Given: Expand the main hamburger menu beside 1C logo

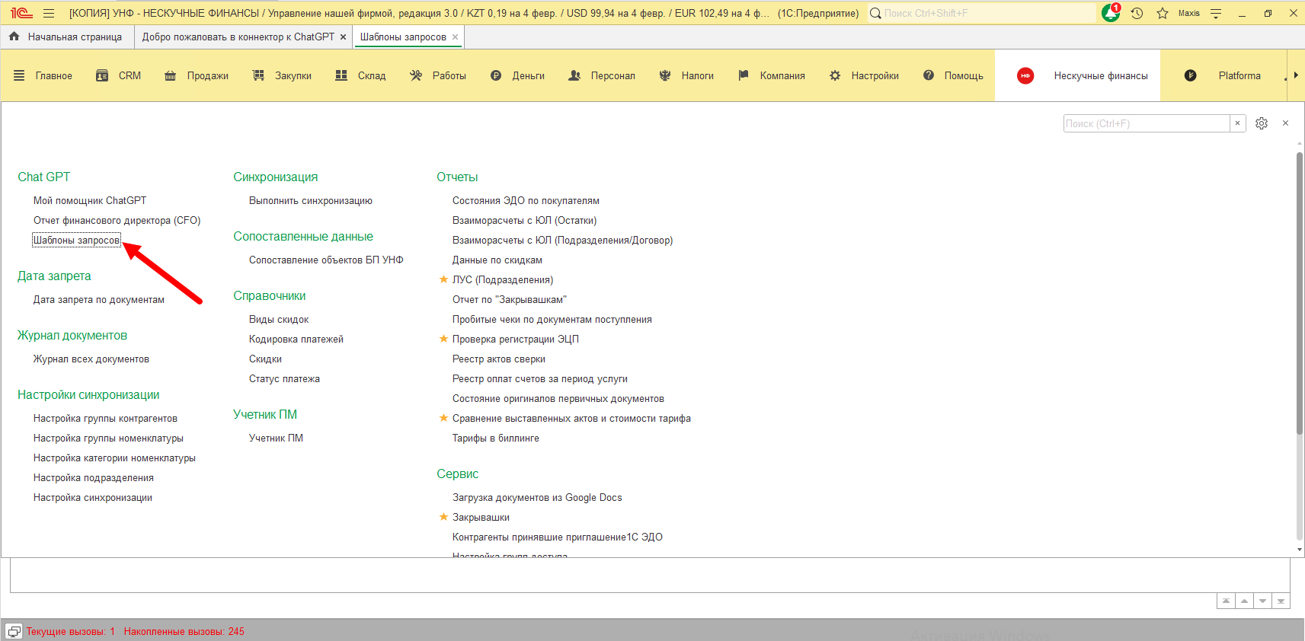Looking at the screenshot, I should [x=49, y=13].
